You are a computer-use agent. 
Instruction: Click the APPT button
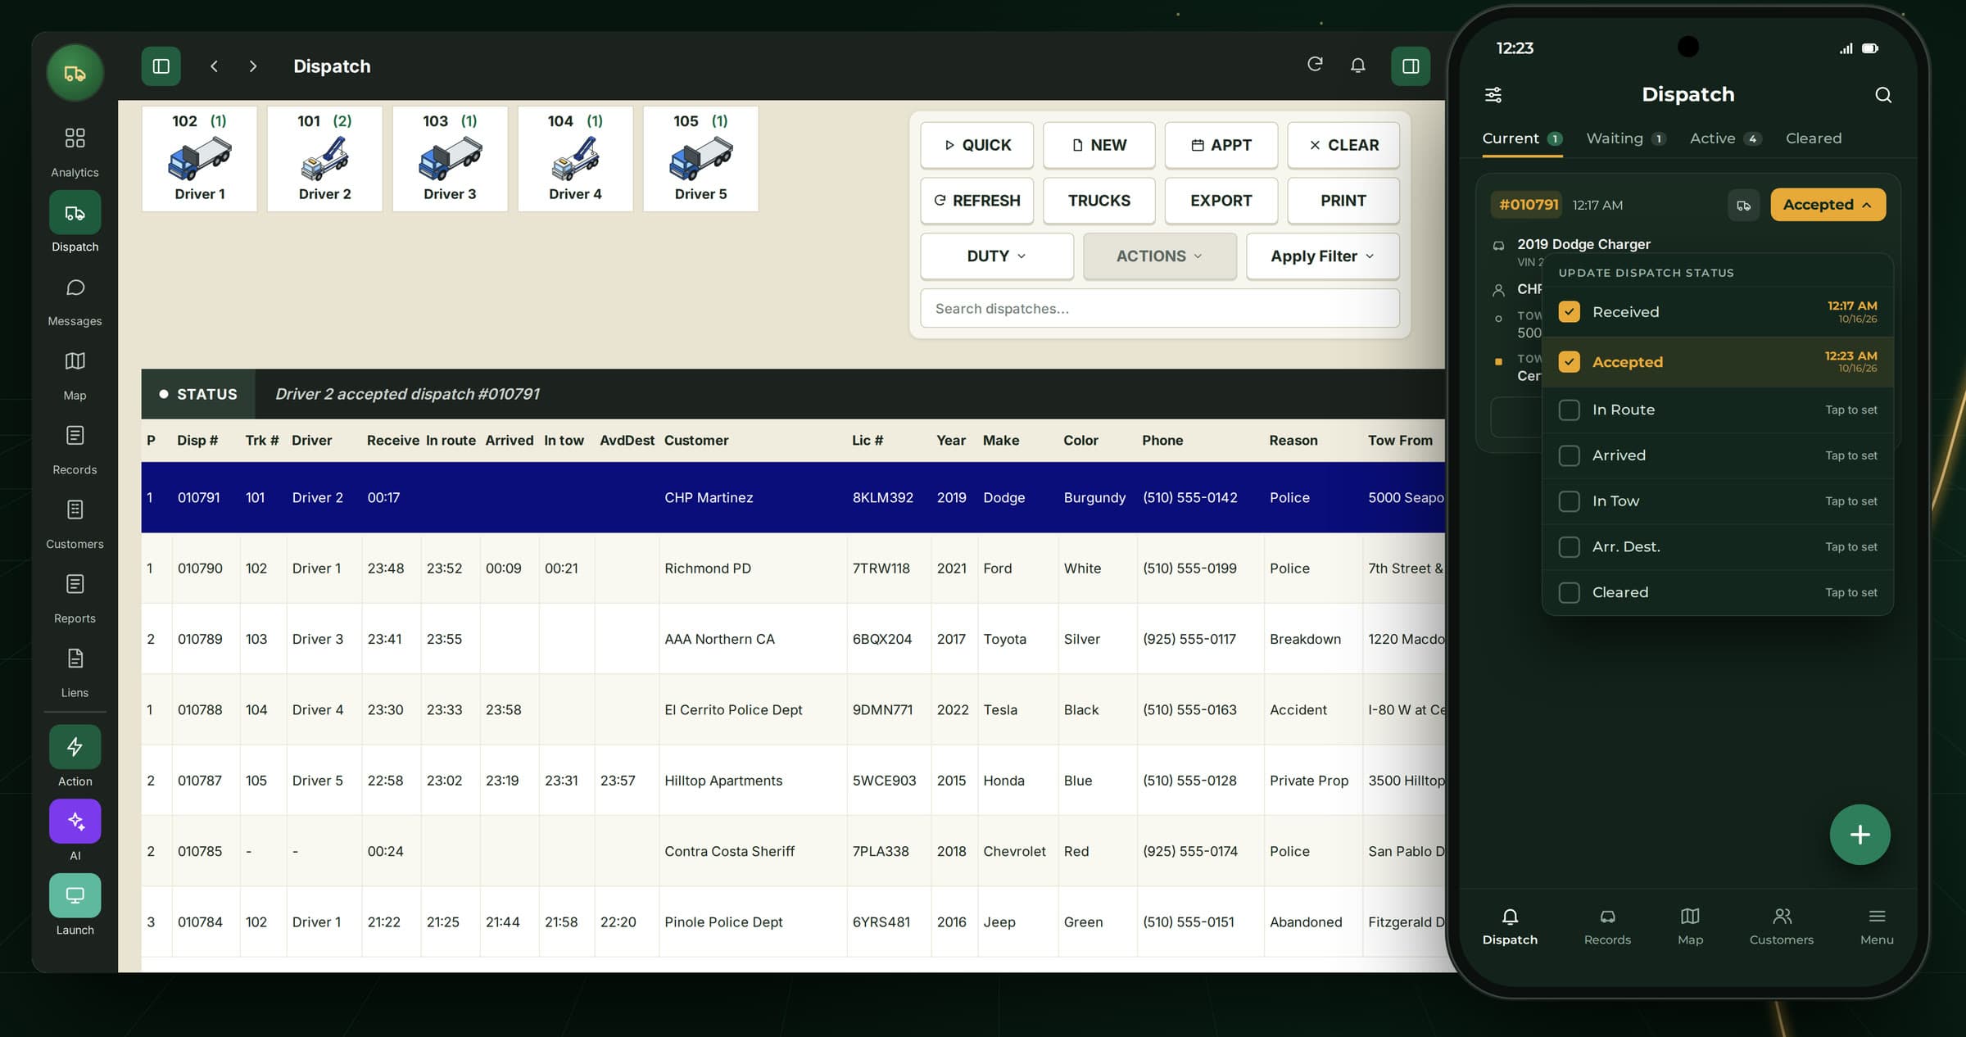pos(1221,145)
